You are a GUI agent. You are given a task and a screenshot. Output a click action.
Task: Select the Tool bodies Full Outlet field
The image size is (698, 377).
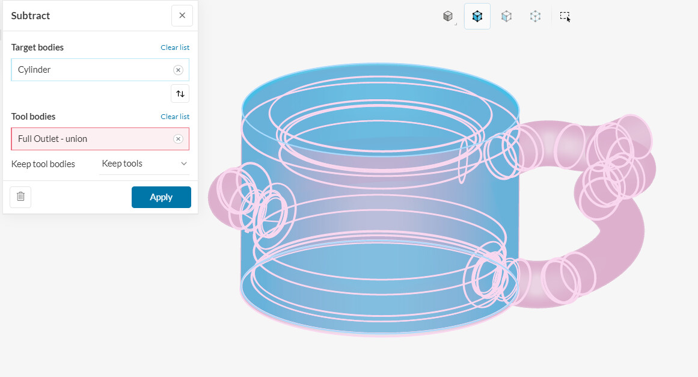pos(100,139)
